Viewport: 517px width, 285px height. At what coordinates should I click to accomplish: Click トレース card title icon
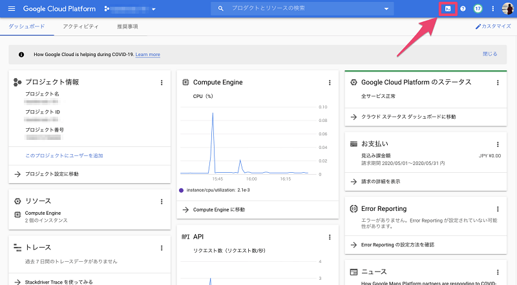tap(17, 248)
